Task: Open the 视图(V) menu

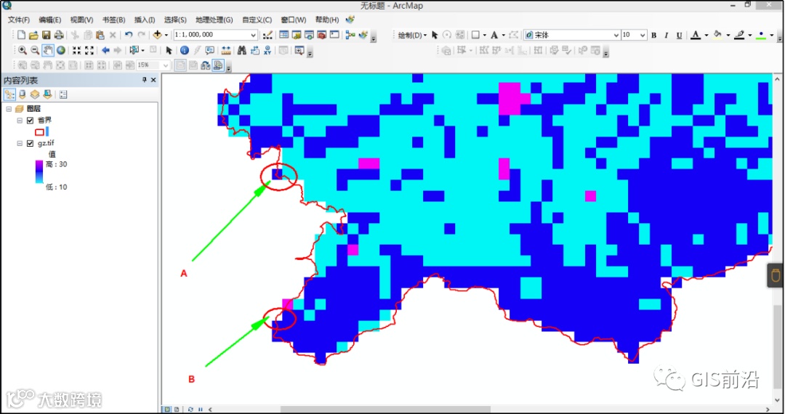Action: click(81, 20)
